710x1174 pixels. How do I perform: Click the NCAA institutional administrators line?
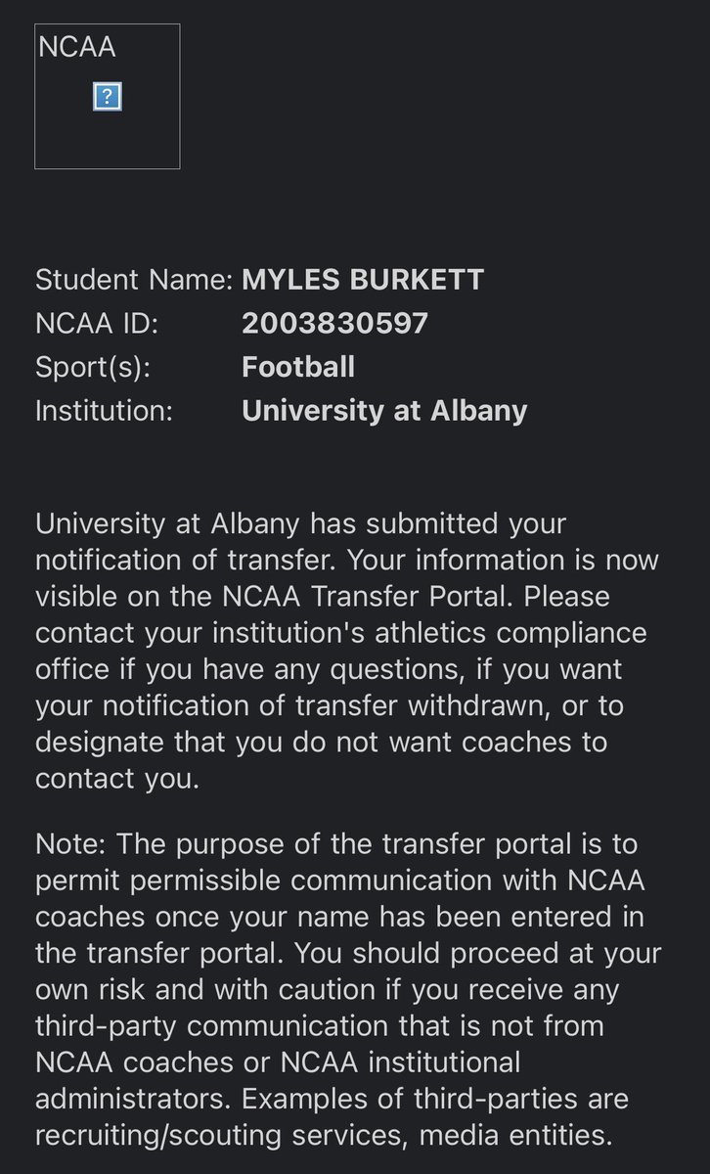tap(278, 1061)
